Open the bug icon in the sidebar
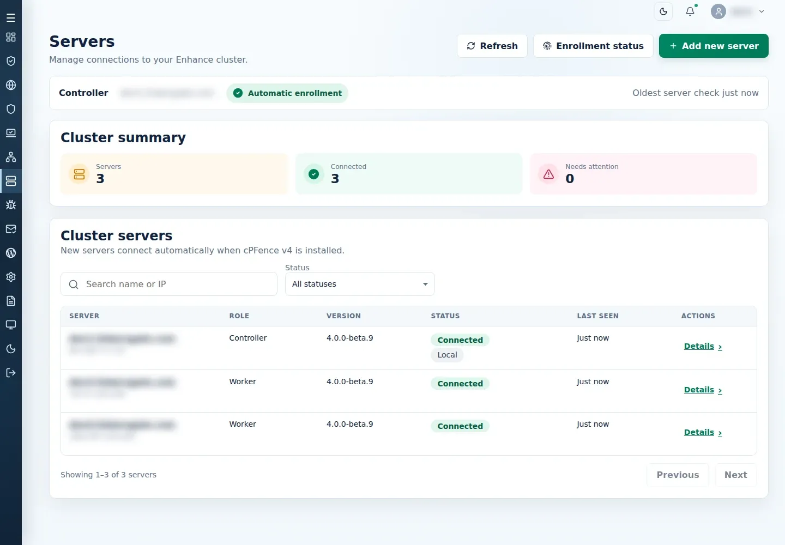Screen dimensions: 785x545 (11, 205)
